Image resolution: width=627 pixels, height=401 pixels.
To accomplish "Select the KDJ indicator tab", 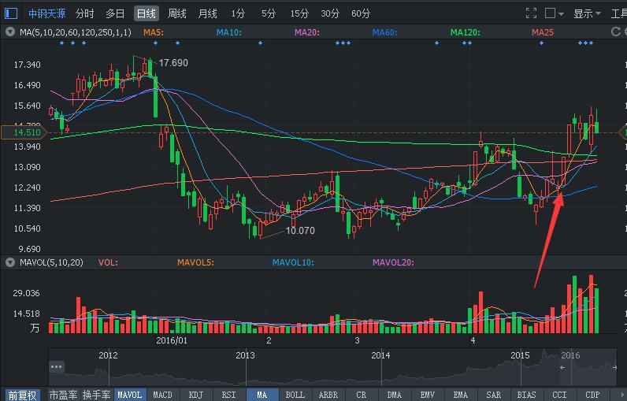I will coord(195,395).
